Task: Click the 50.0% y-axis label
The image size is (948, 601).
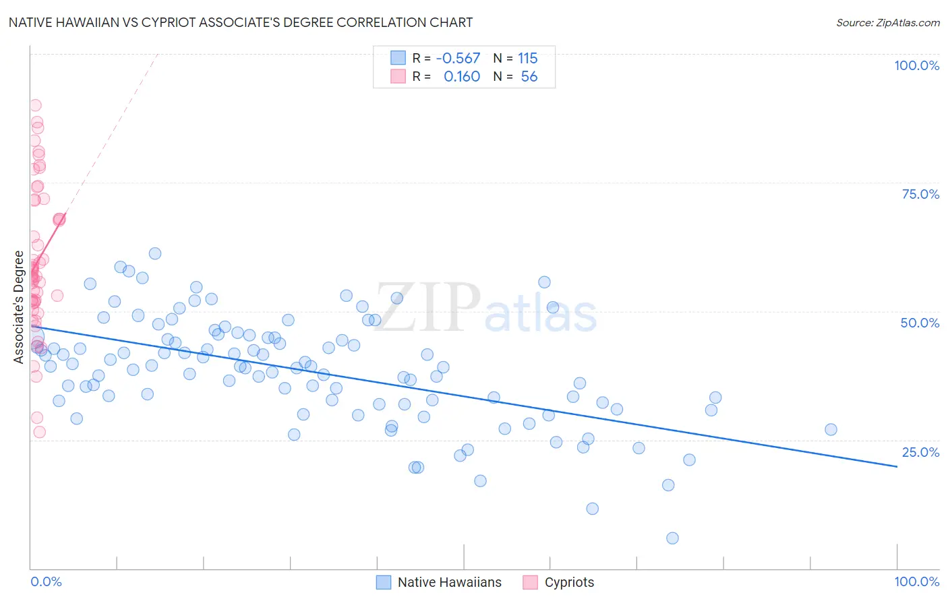Action: tap(920, 323)
